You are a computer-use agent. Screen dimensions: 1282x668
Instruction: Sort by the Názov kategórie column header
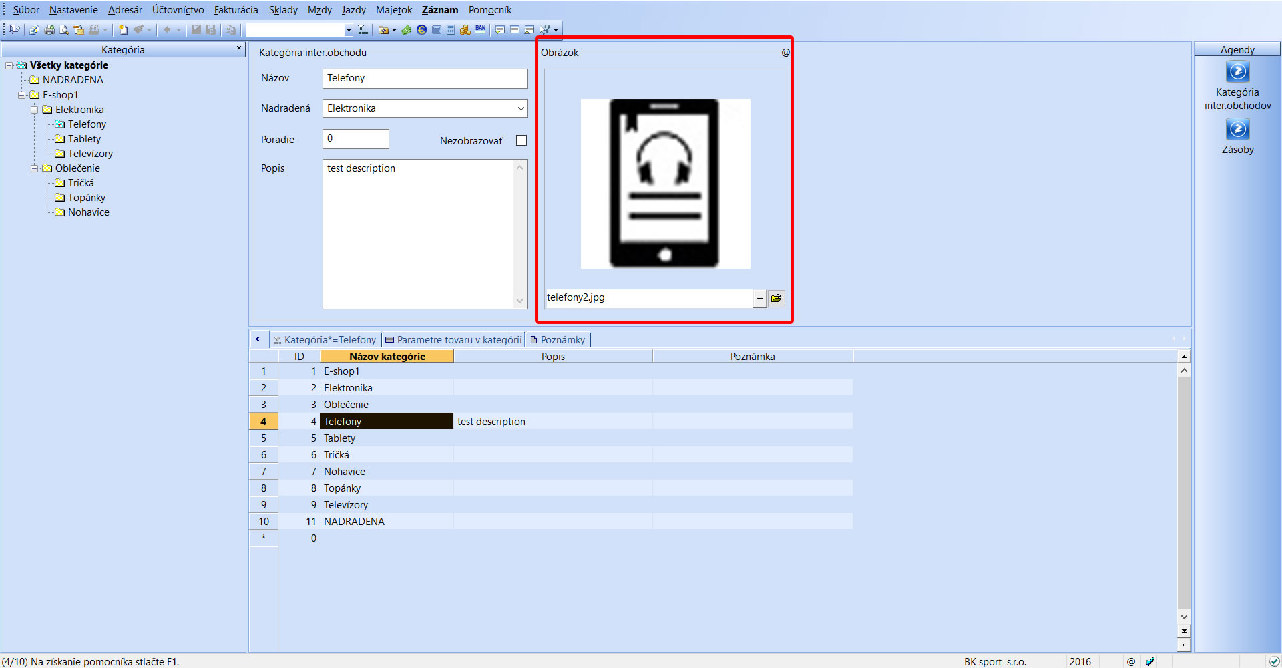[x=387, y=357]
